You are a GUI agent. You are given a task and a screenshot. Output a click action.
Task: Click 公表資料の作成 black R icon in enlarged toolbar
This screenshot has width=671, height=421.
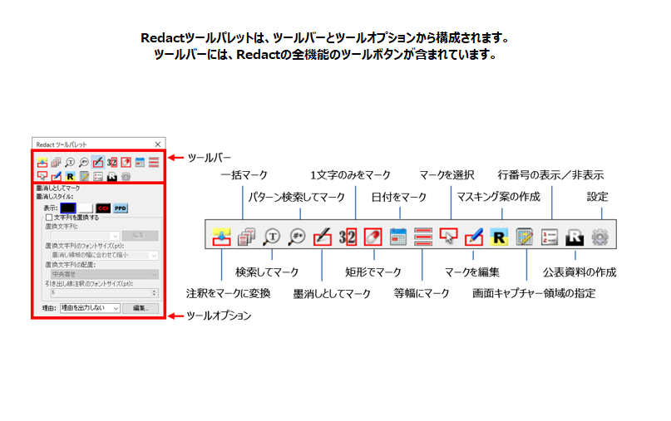575,237
